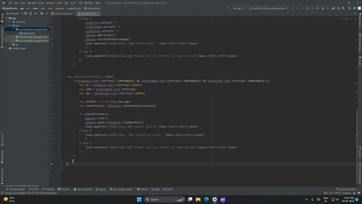Open the Device Manager toolbar icon
Screen dimensions: 362x204
[x=338, y=8]
